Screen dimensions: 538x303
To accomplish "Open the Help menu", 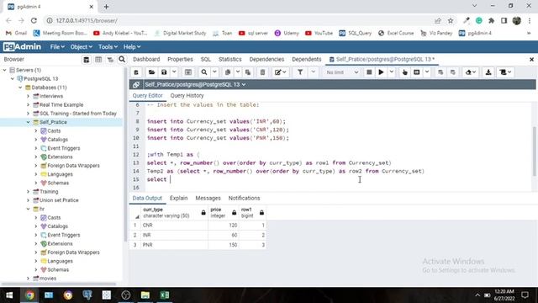I will (x=132, y=47).
